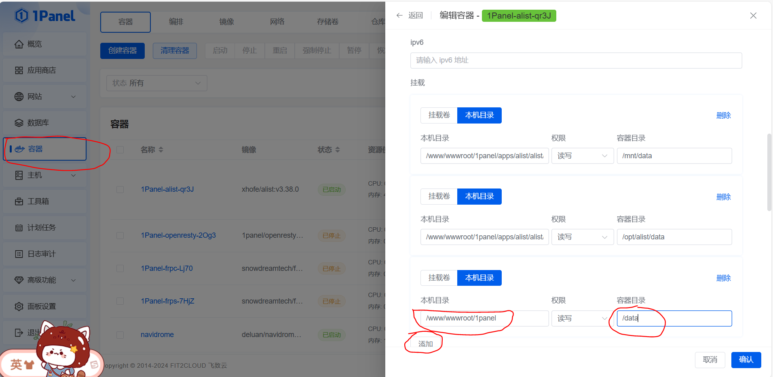Image resolution: width=773 pixels, height=377 pixels.
Task: Select 挂载卷 in the /mnt/data mount
Action: 439,115
